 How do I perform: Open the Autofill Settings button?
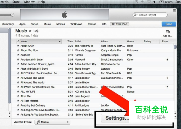[x=115, y=118]
